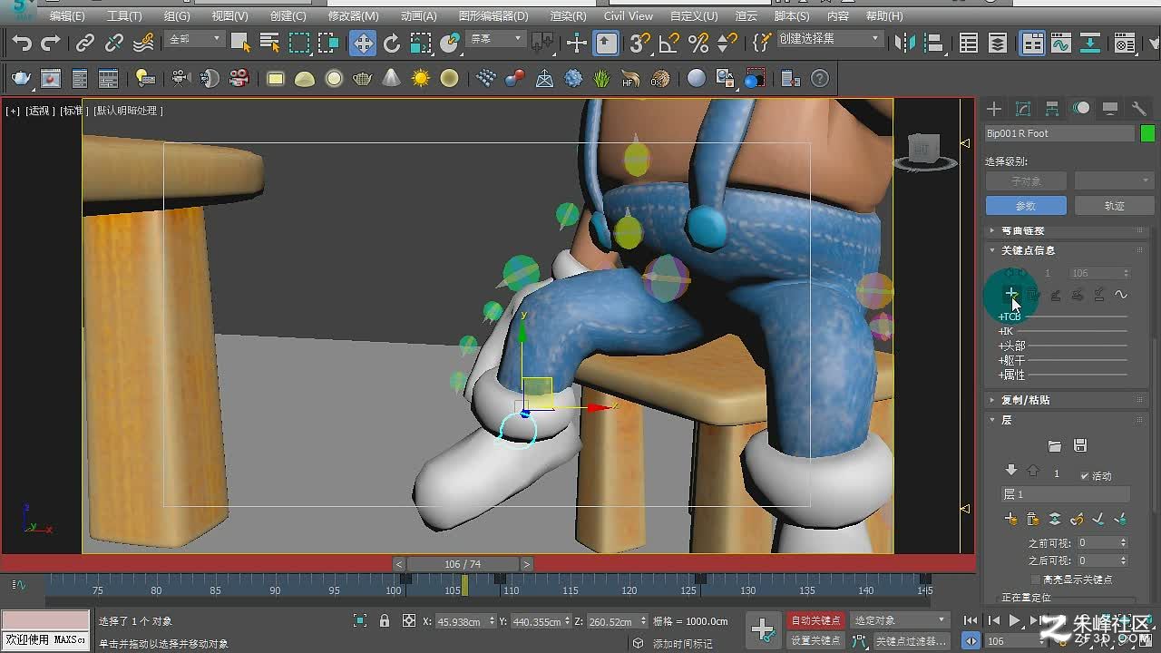Toggle the 3D Snaps button
This screenshot has width=1161, height=653.
[640, 43]
